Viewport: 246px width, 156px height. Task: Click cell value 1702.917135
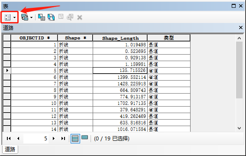pyautogui.click(x=120, y=103)
